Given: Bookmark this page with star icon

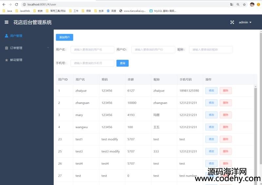Looking at the screenshot, I should (x=244, y=5).
